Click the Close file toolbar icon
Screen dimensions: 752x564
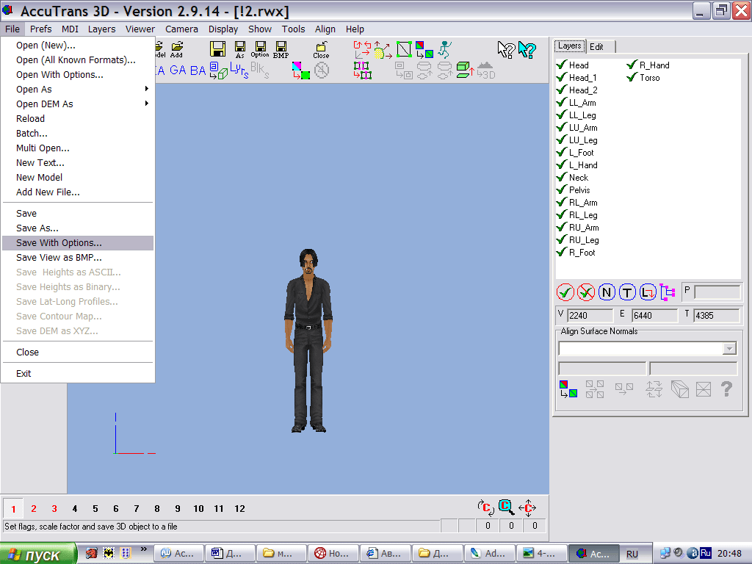(x=321, y=49)
